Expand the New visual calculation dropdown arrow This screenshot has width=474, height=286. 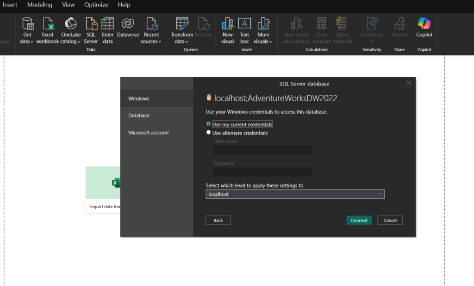click(308, 42)
